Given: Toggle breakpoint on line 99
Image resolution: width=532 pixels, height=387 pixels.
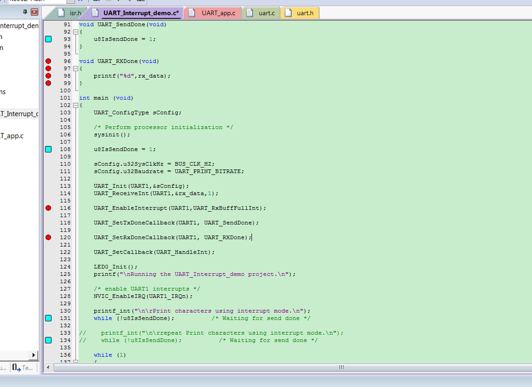Looking at the screenshot, I should click(48, 83).
